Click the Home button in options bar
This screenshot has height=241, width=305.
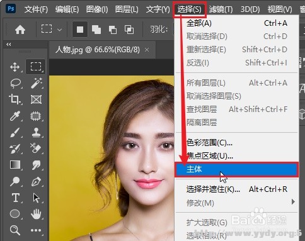[x=20, y=30]
